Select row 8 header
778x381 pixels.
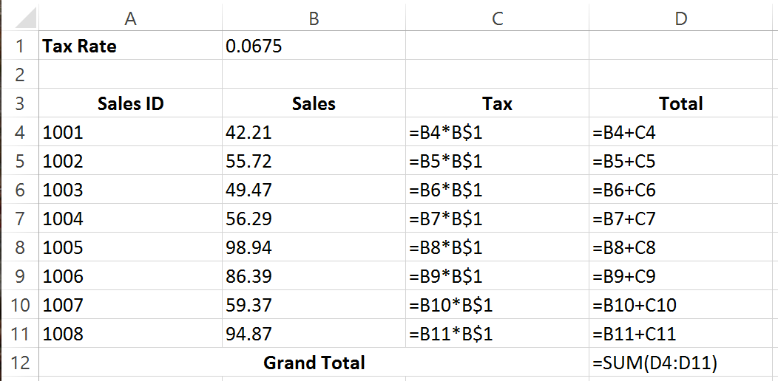click(x=19, y=247)
